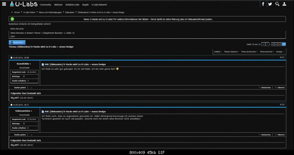Open the U-Labs Network menu
294x155 pixels.
click(x=99, y=5)
